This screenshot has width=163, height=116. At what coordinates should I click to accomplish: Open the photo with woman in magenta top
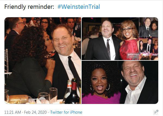120,83
